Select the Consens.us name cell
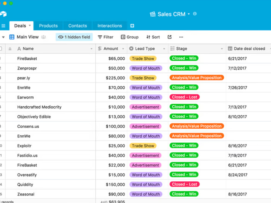The width and height of the screenshot is (271, 203). click(50, 126)
